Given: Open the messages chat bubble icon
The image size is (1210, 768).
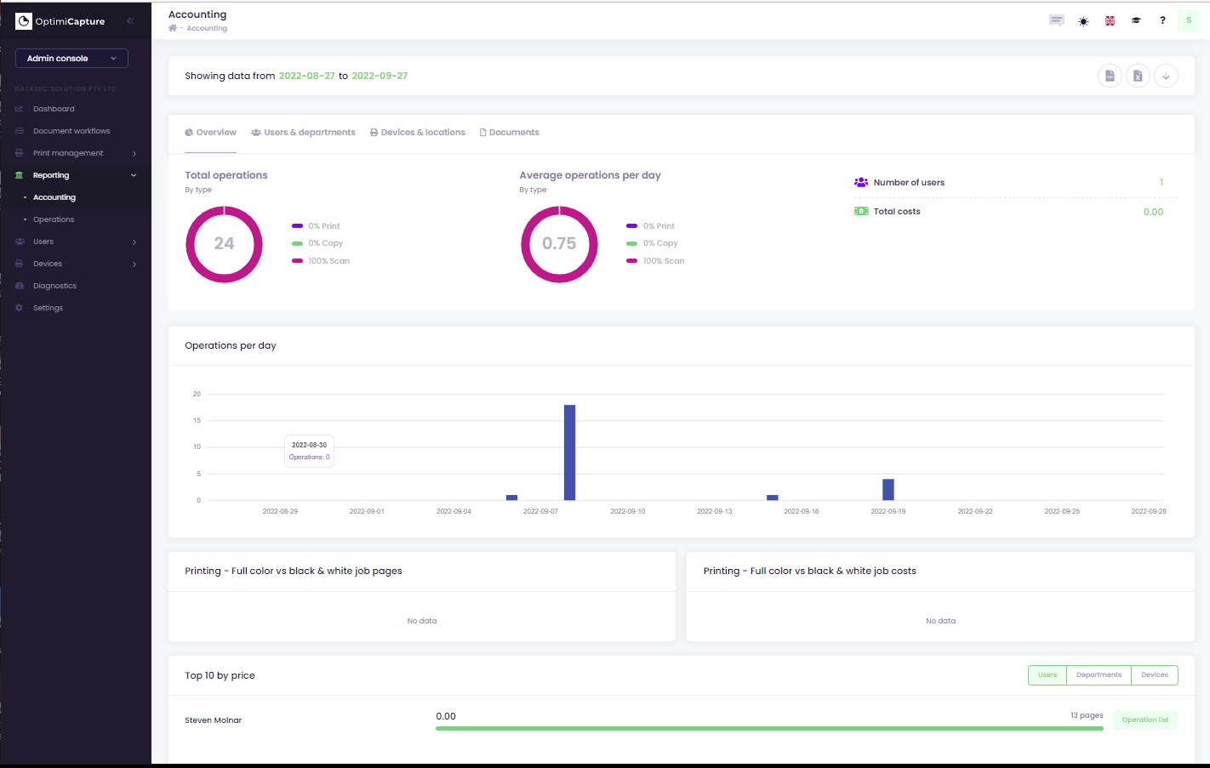Looking at the screenshot, I should [1056, 20].
